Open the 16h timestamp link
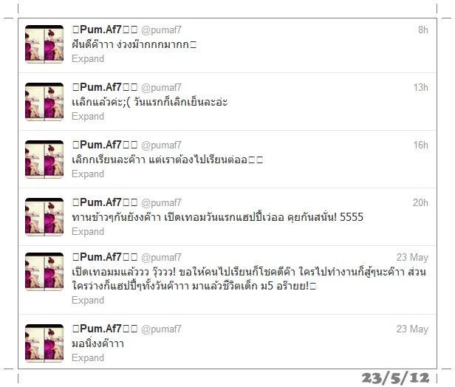 tap(421, 145)
